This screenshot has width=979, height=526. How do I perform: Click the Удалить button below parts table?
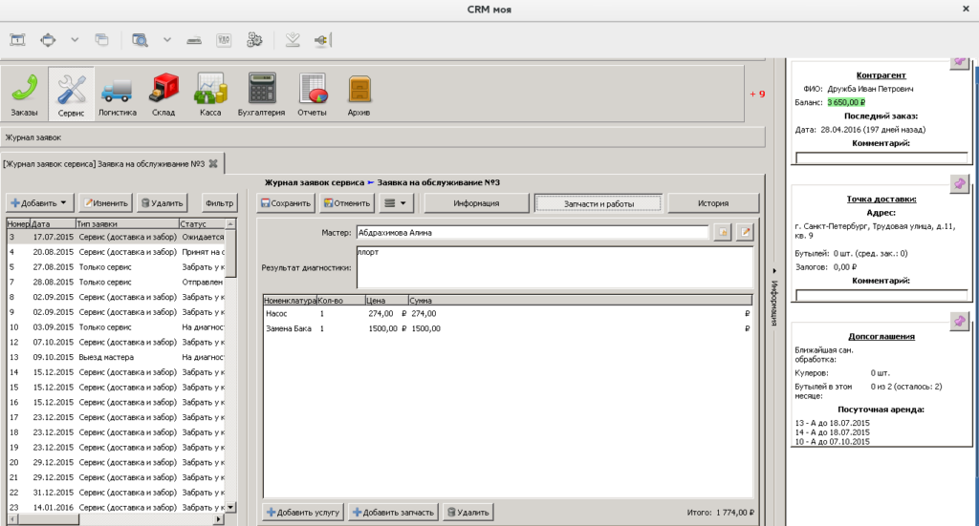(x=468, y=513)
